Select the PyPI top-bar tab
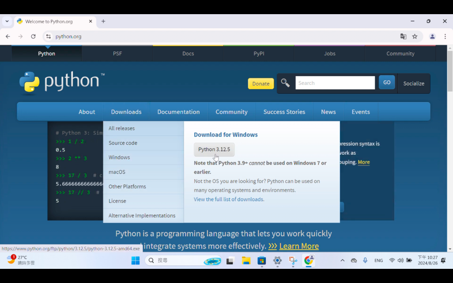This screenshot has height=283, width=453. tap(259, 54)
